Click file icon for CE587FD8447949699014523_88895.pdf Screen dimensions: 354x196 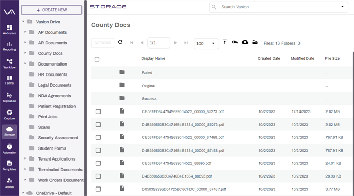point(122,162)
